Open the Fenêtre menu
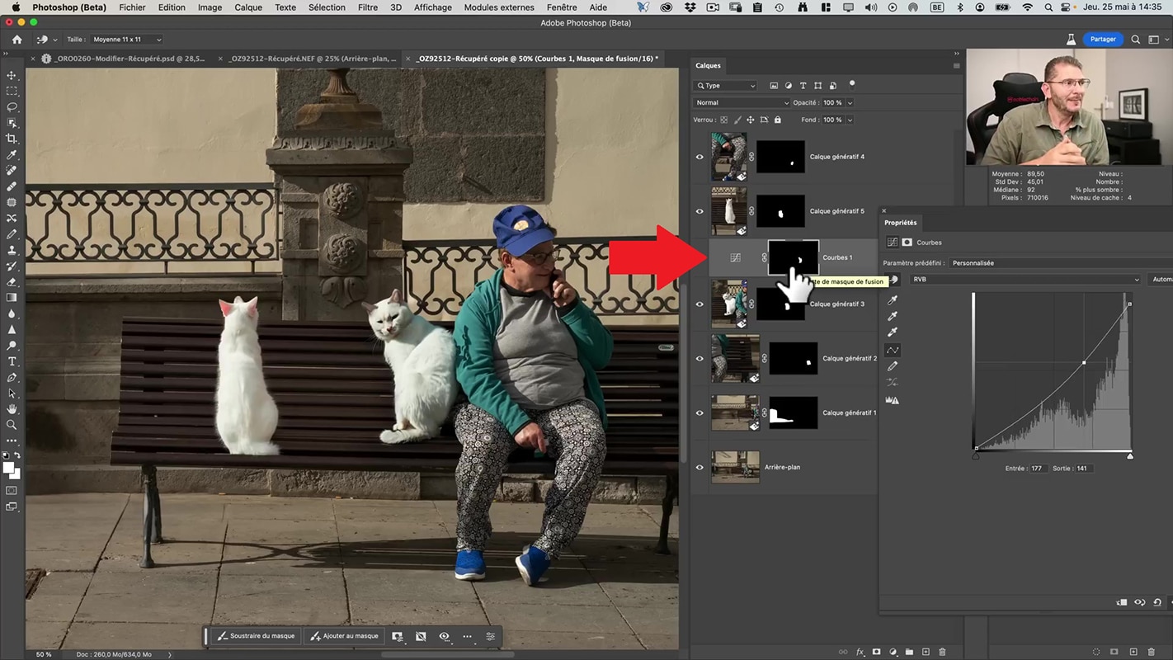This screenshot has width=1173, height=660. tap(562, 7)
